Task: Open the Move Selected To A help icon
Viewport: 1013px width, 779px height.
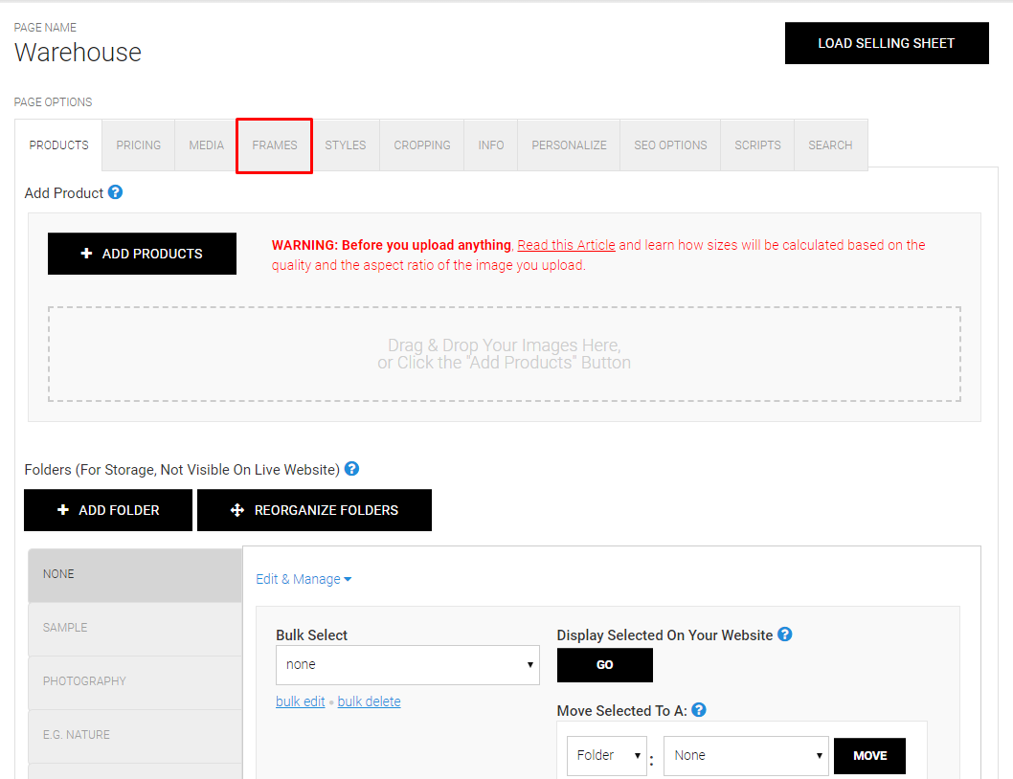Action: tap(698, 710)
